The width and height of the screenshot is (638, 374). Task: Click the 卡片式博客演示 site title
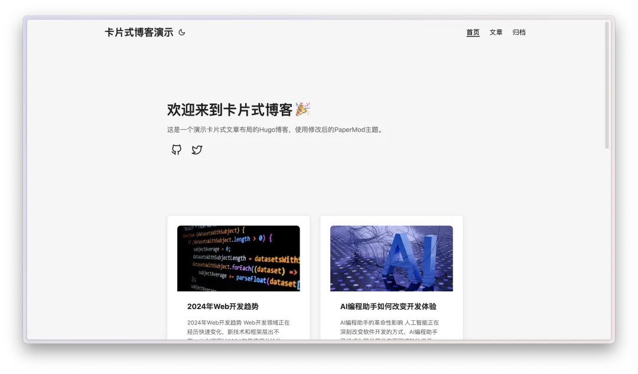click(139, 32)
